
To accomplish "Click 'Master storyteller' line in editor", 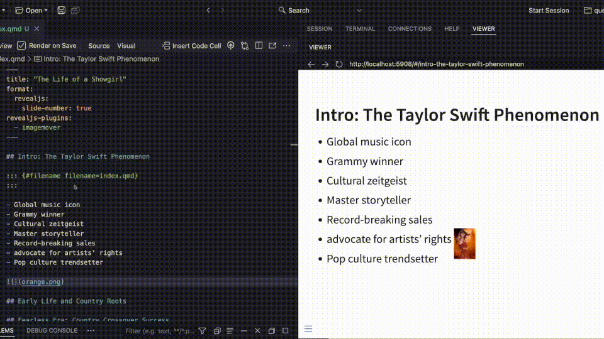I will point(45,234).
